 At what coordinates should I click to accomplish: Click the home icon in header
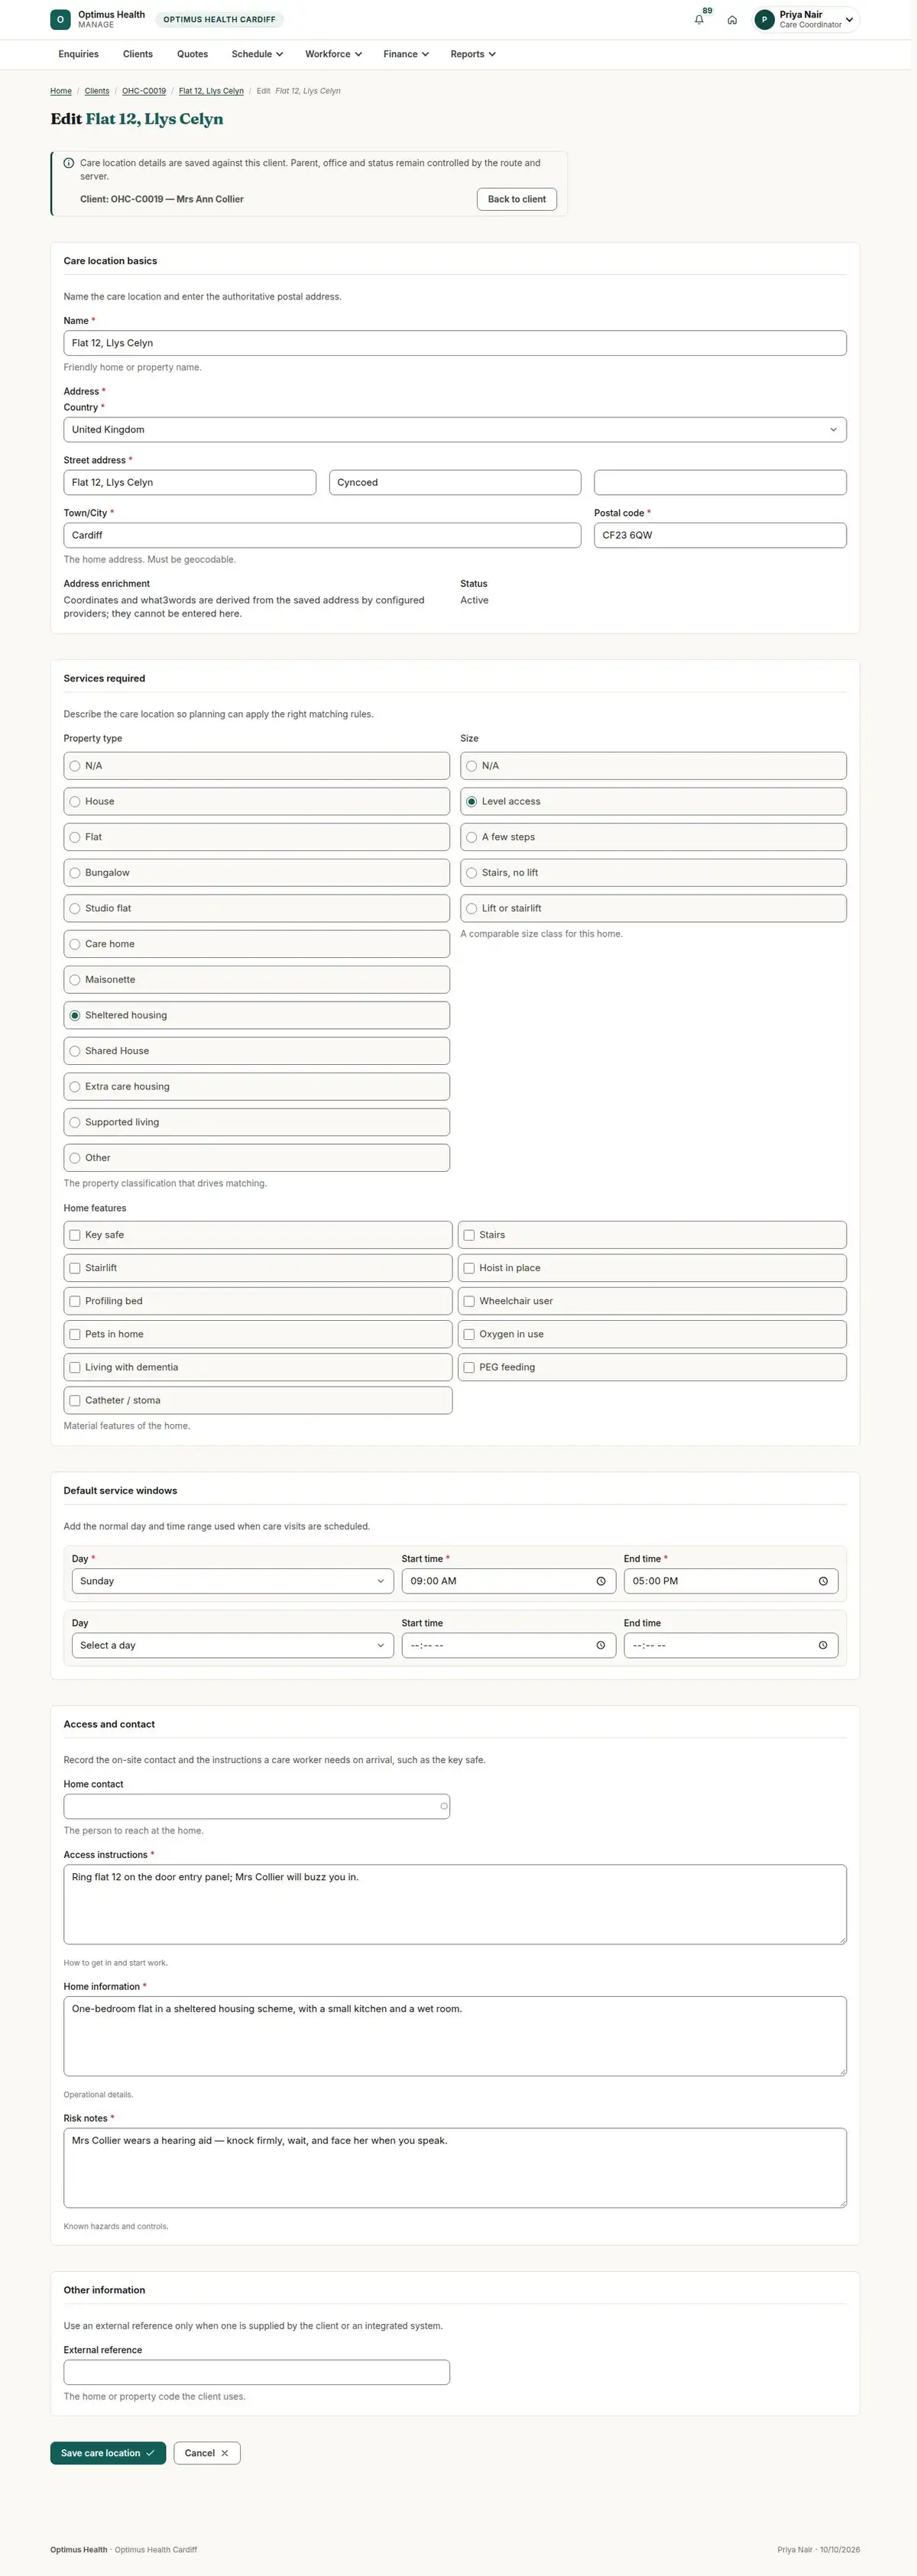click(732, 20)
